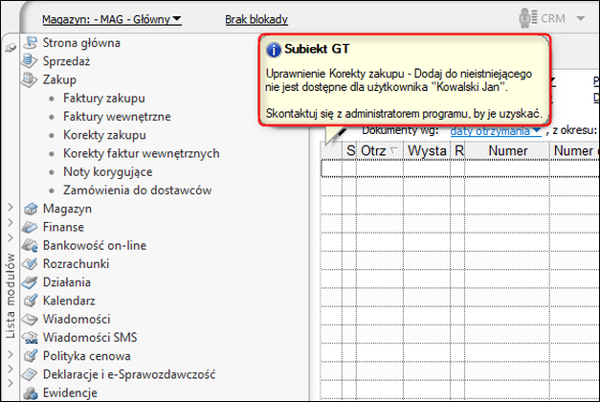This screenshot has width=600, height=402.
Task: Click the Wiadomości envelope icon
Action: click(x=30, y=319)
